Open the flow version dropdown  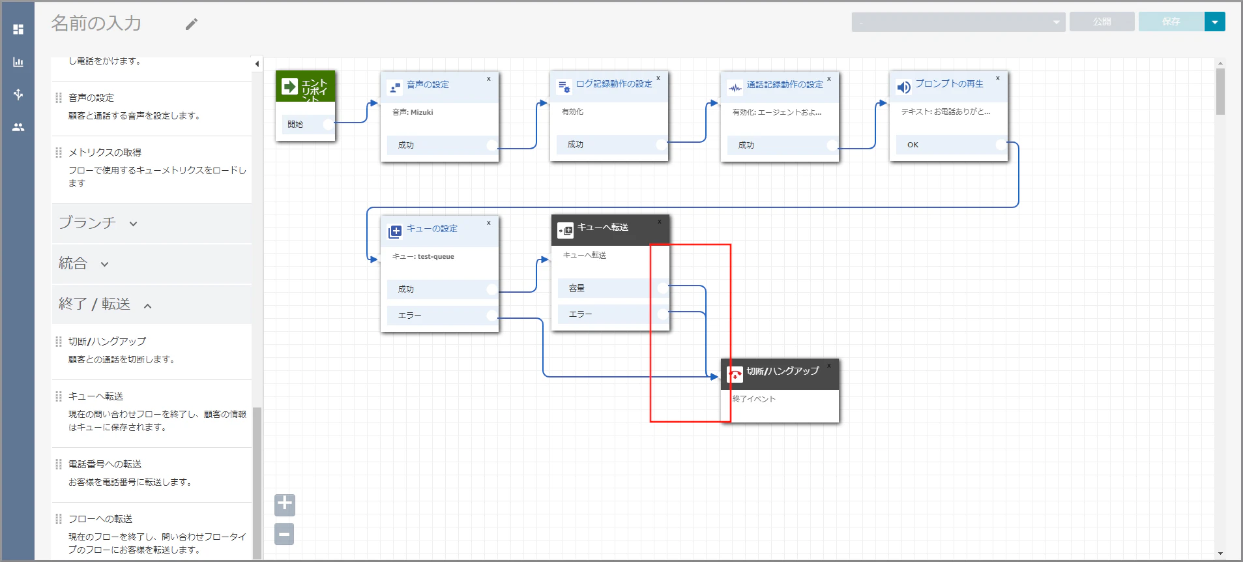[x=958, y=22]
